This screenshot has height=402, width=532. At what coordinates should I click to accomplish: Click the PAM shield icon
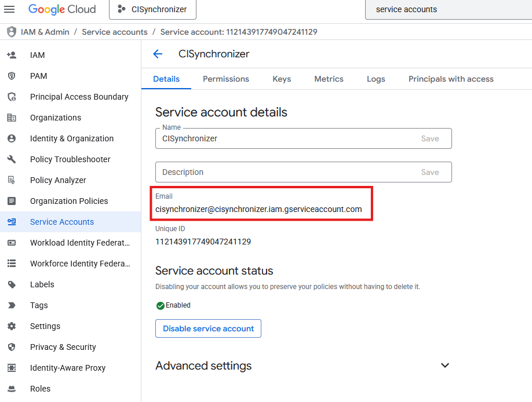12,76
